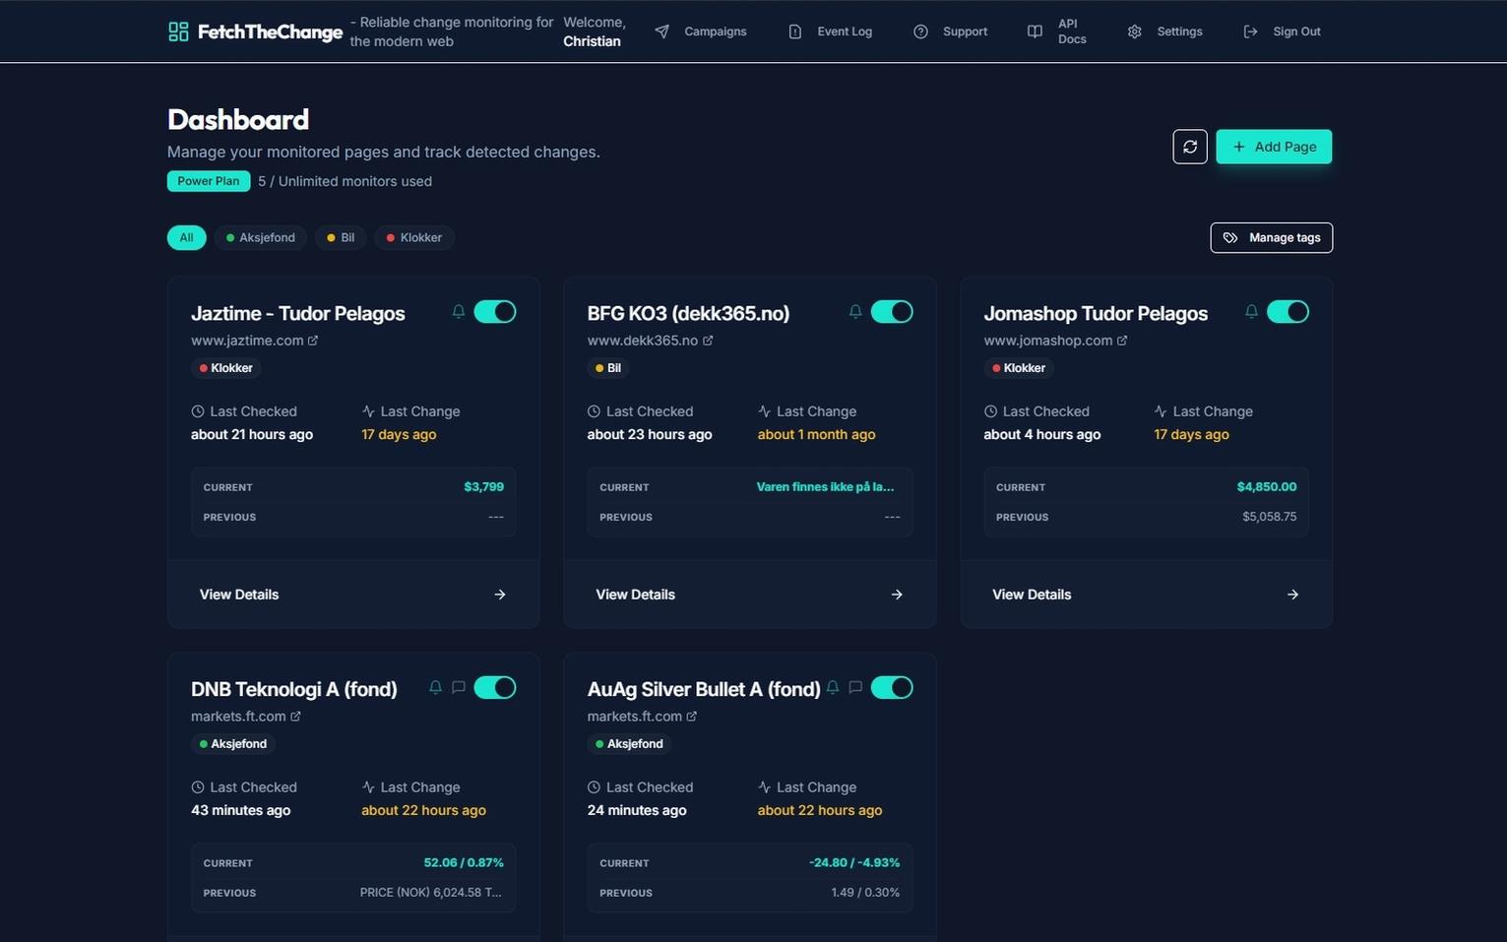The height and width of the screenshot is (942, 1507).
Task: Click the -24.80 / -4.93% current value
Action: 854,863
